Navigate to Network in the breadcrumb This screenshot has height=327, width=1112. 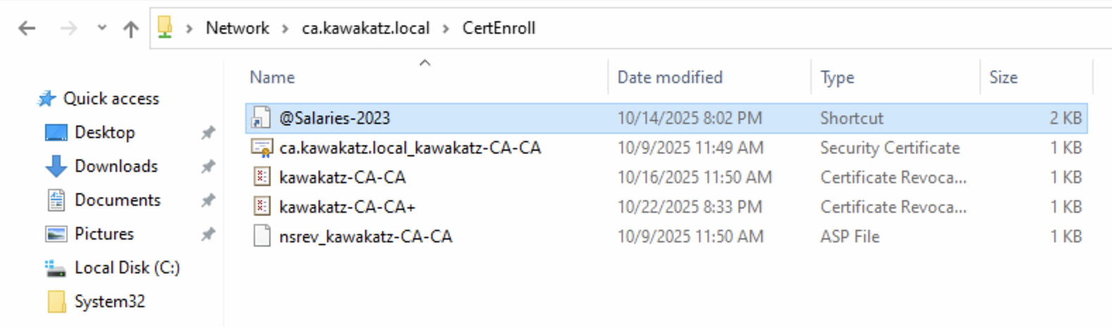237,28
